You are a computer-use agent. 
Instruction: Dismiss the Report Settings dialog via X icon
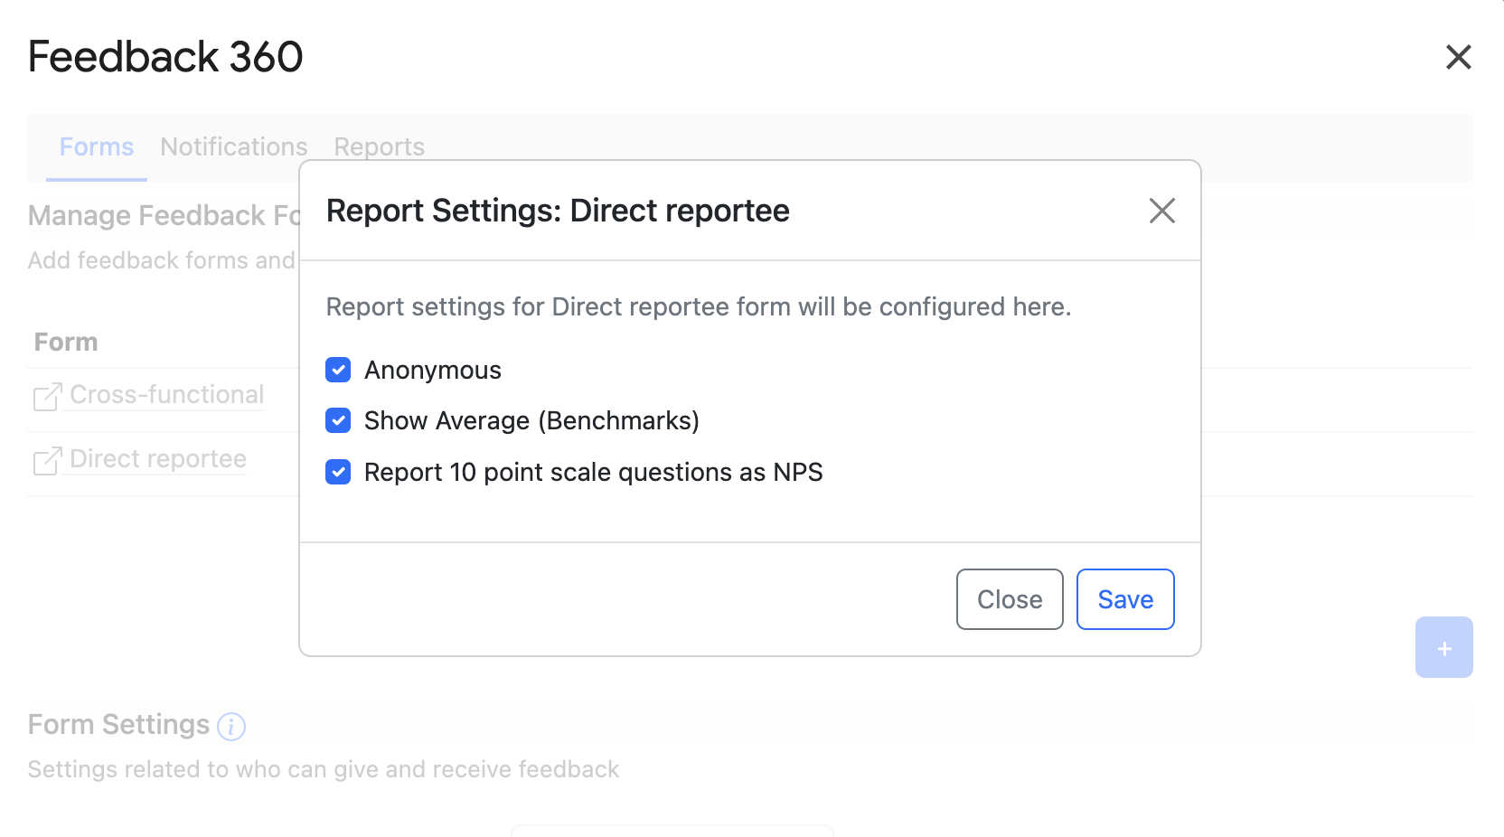coord(1162,211)
